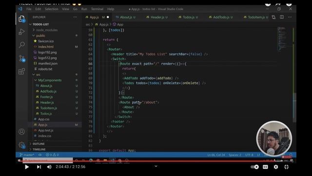Click App.js in the breadcrumb path
This screenshot has width=312, height=176.
(x=102, y=24)
